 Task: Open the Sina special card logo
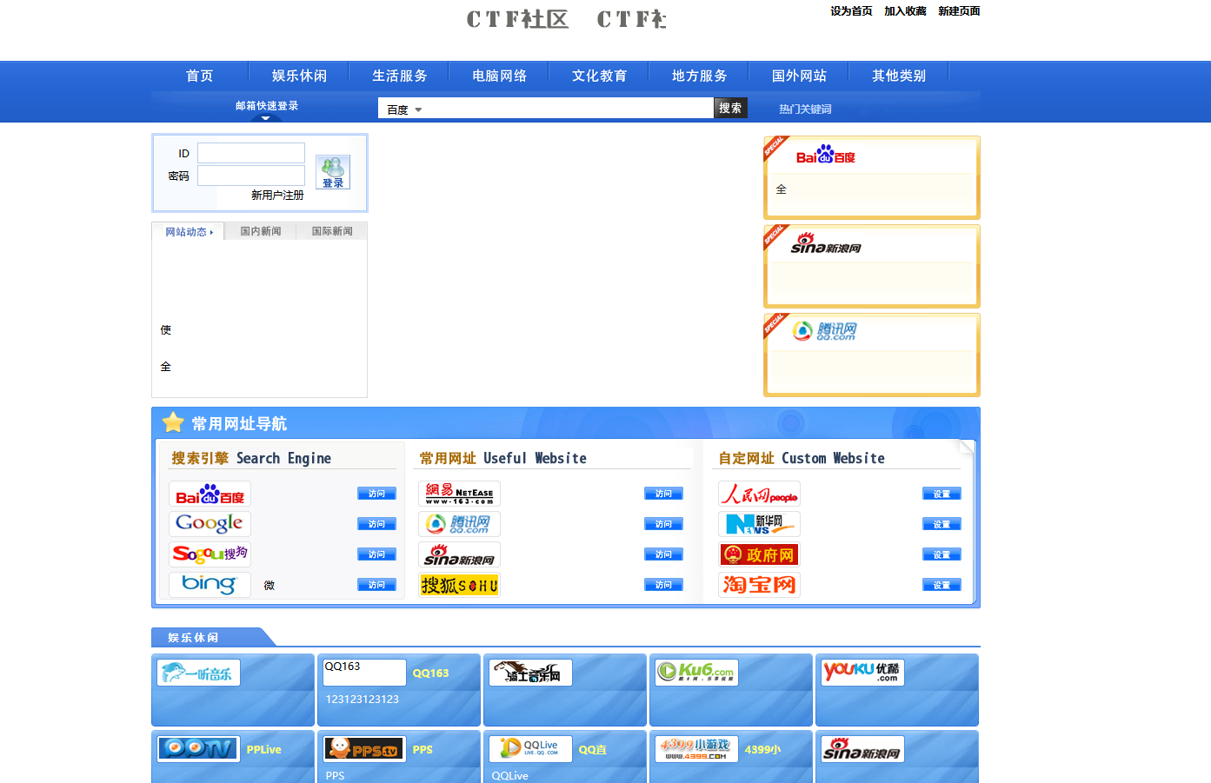[826, 244]
